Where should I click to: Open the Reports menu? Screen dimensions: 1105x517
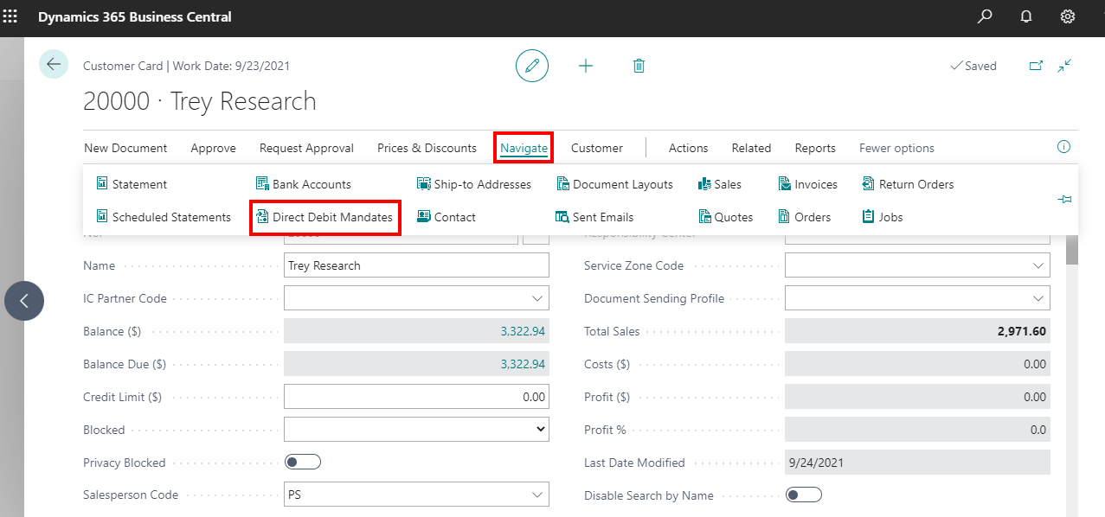[815, 148]
